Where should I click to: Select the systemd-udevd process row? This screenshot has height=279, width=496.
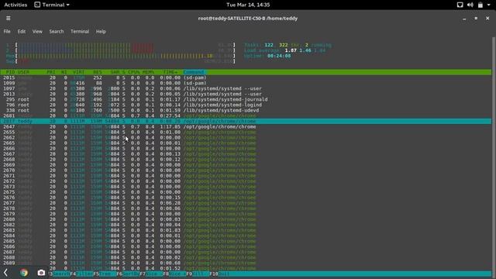point(246,110)
